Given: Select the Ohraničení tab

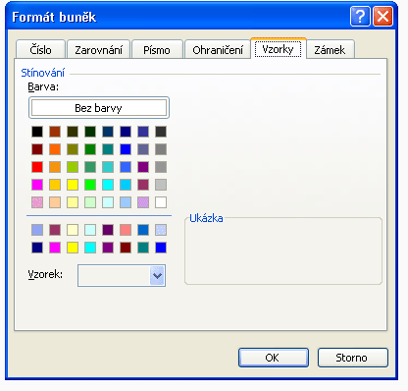Looking at the screenshot, I should (x=218, y=50).
